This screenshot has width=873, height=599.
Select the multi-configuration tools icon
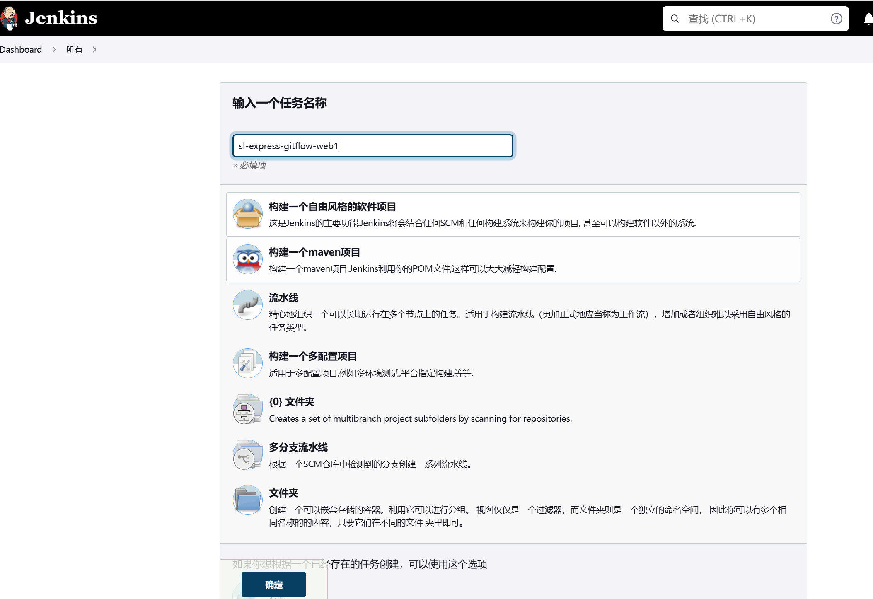click(x=248, y=363)
